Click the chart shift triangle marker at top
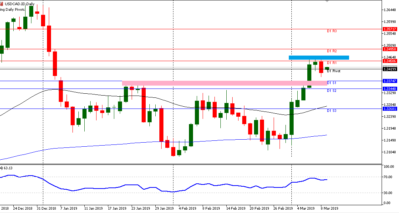This screenshot has height=213, width=399. pos(327,1)
